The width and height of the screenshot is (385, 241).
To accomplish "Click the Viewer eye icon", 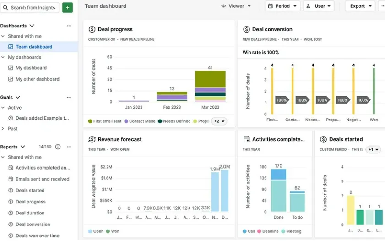I will click(223, 6).
